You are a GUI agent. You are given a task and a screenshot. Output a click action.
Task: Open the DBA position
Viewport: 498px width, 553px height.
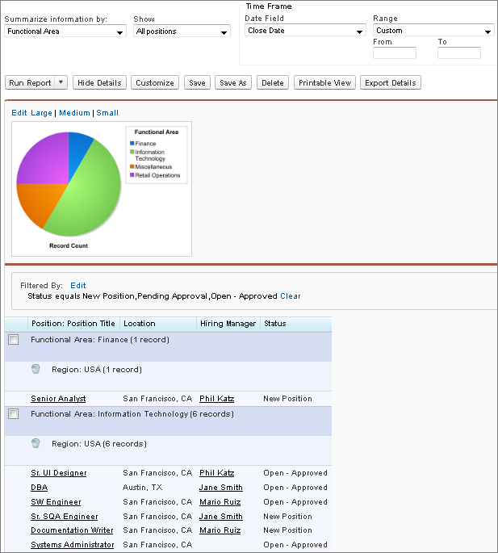point(40,488)
